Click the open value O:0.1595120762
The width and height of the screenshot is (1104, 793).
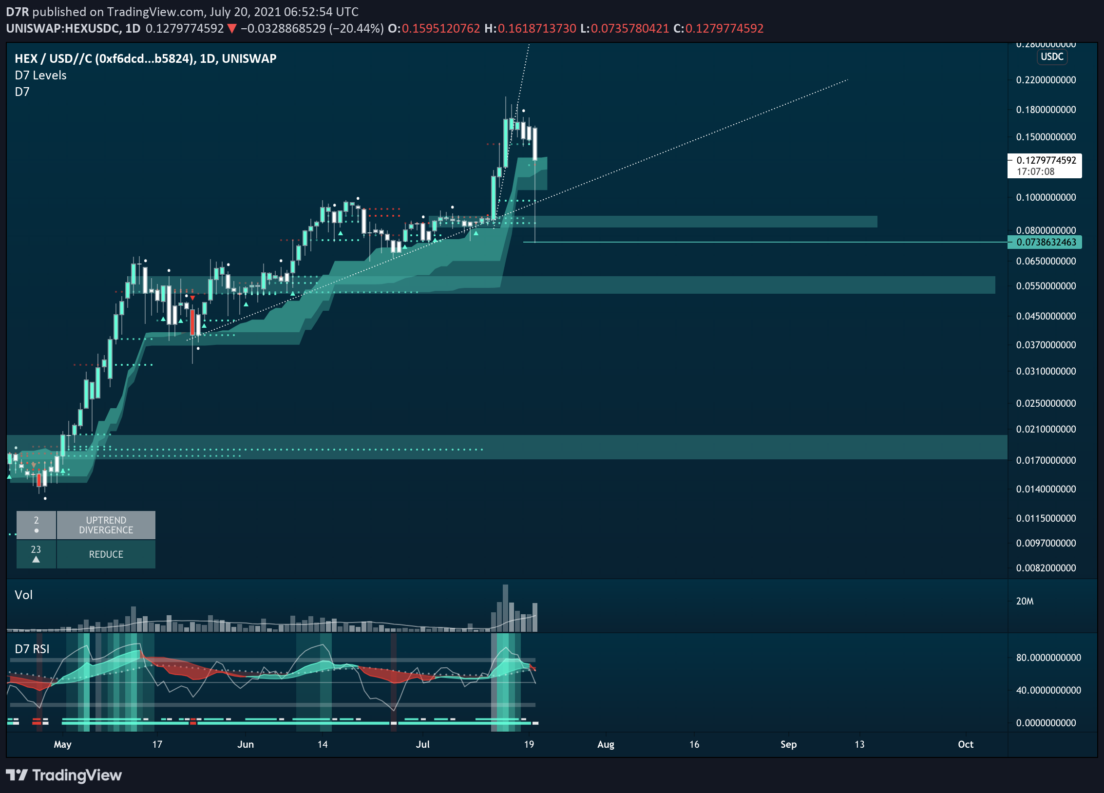click(434, 28)
